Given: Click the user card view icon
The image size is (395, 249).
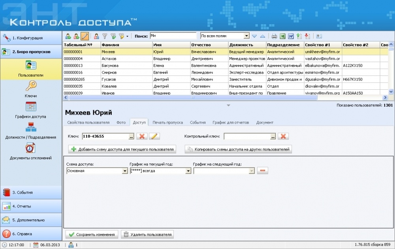Looking at the screenshot, I should tap(319, 36).
